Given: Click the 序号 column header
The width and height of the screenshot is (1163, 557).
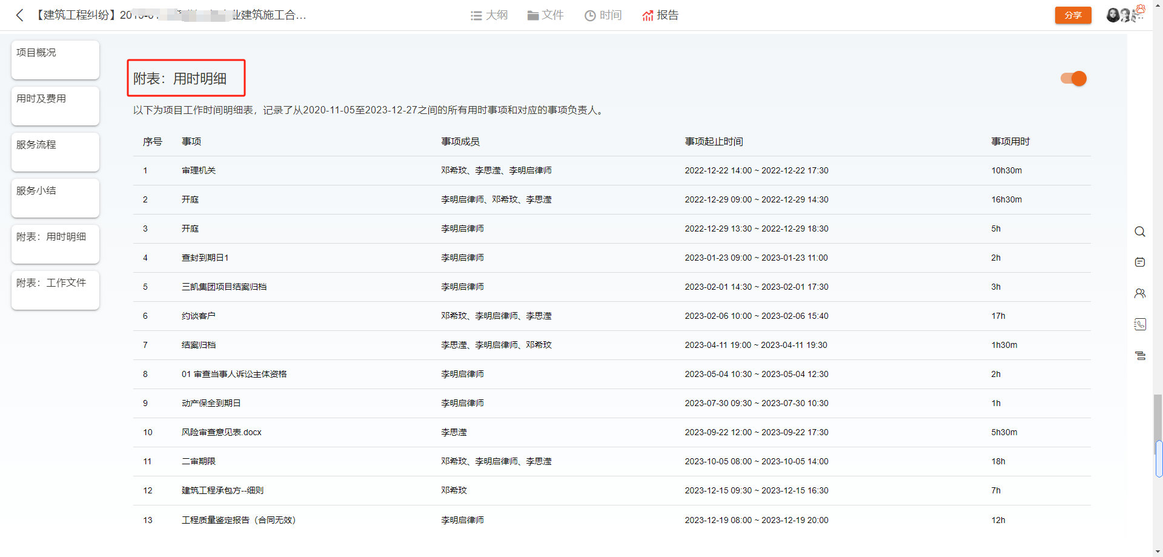Looking at the screenshot, I should (153, 142).
